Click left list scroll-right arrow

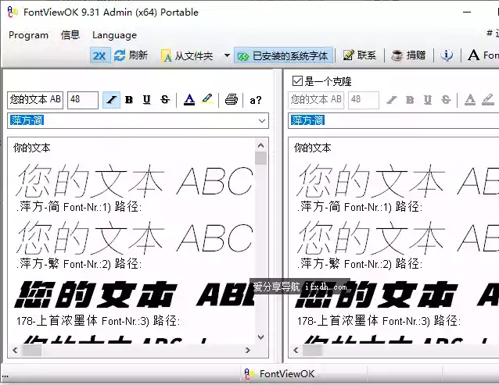click(x=248, y=350)
